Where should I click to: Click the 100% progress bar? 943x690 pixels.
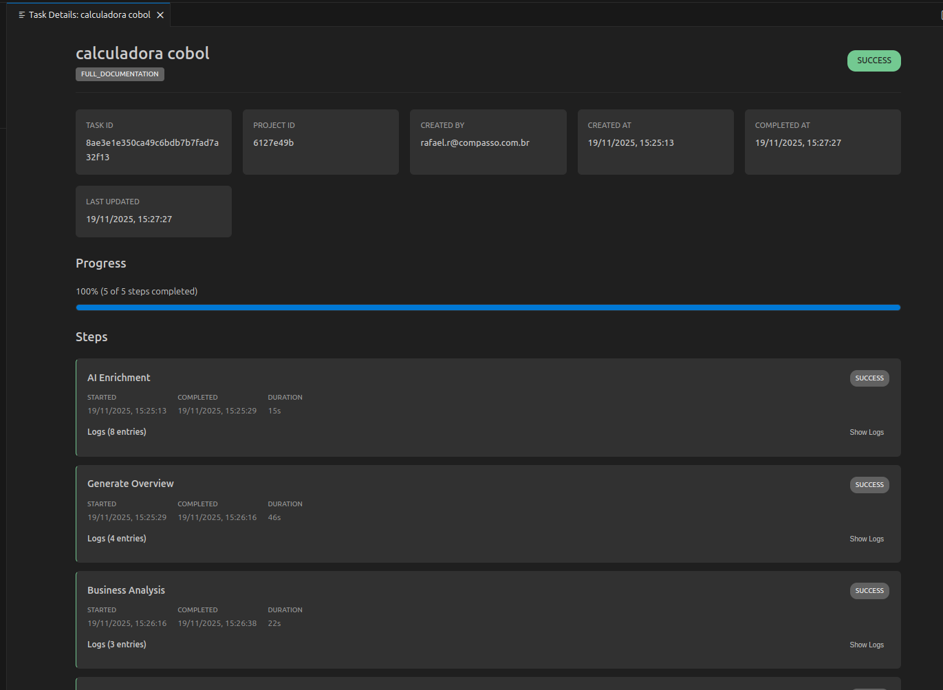coord(488,308)
